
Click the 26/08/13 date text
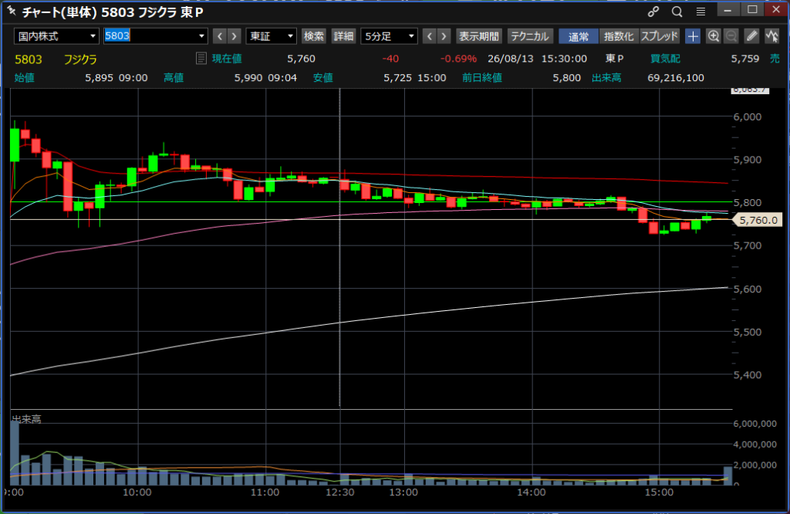pyautogui.click(x=511, y=59)
